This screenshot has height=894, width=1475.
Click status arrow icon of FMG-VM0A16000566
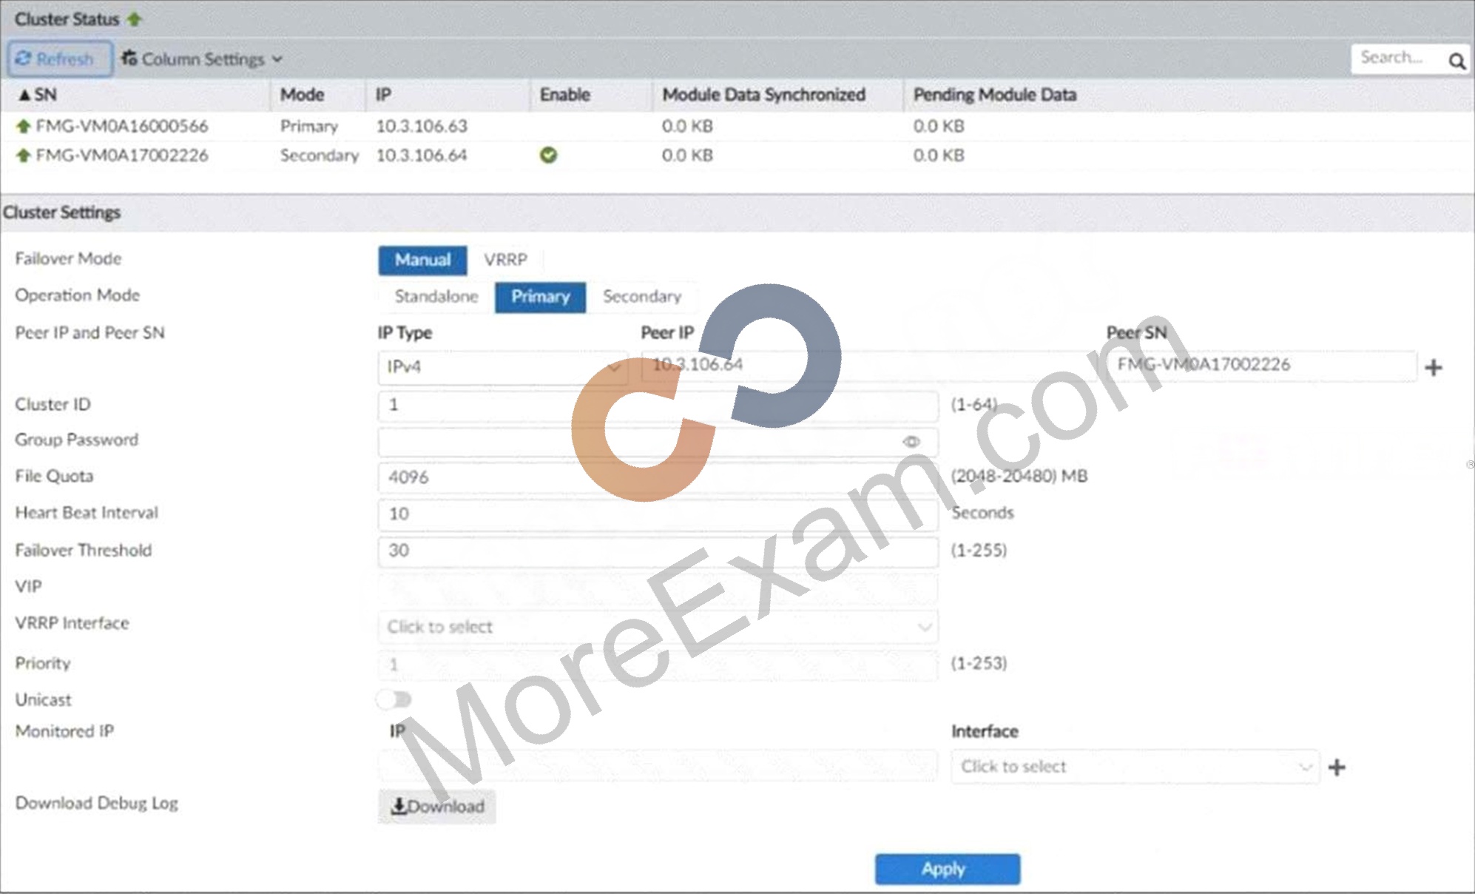point(23,127)
